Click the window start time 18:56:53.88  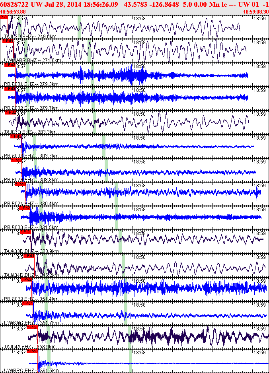pyautogui.click(x=13, y=12)
